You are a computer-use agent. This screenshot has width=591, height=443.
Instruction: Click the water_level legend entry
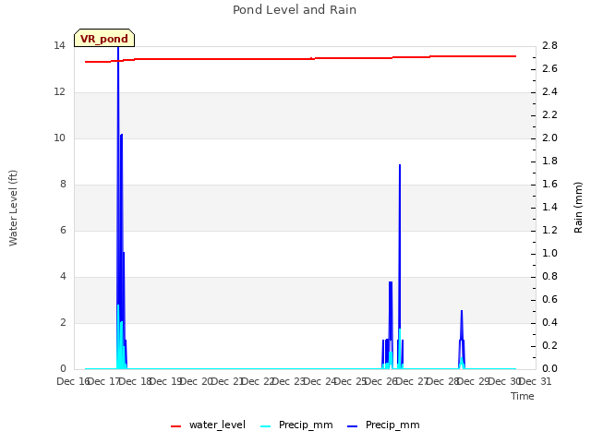208,425
